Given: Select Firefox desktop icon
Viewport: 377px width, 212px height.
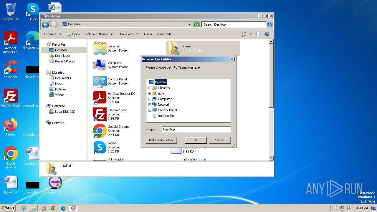Looking at the screenshot, I should pos(11,127).
